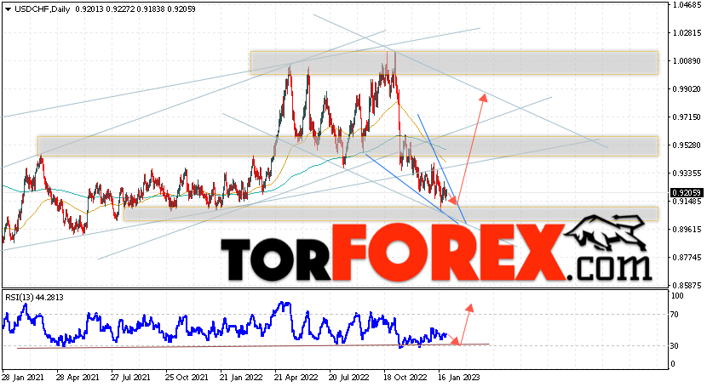
Task: Click the 0.91485 price axis label
Action: (687, 201)
